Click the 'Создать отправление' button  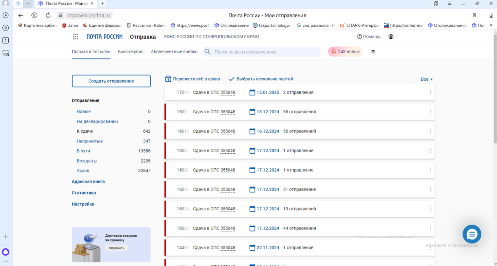tap(111, 81)
